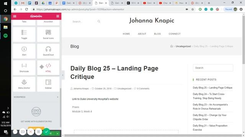Viewport: 245px width, 137px height.
Task: Open recent post Daily Blog 22
Action: pyautogui.click(x=209, y=117)
